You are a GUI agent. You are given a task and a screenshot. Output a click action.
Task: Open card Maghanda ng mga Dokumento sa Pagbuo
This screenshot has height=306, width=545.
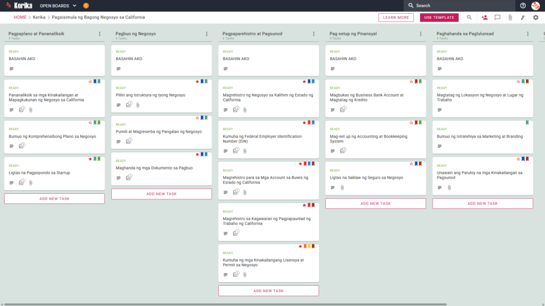[161, 169]
